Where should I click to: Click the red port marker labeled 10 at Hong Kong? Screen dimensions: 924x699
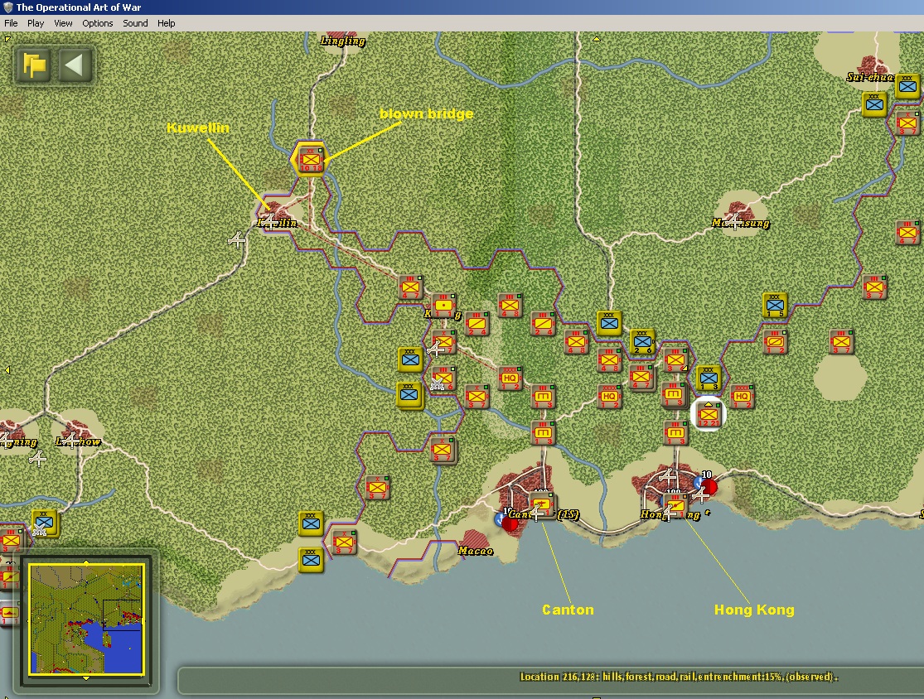[x=709, y=487]
